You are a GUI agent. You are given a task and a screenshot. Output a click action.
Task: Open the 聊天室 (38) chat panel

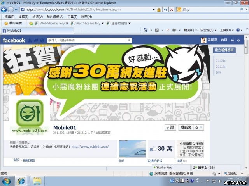[x=216, y=167]
